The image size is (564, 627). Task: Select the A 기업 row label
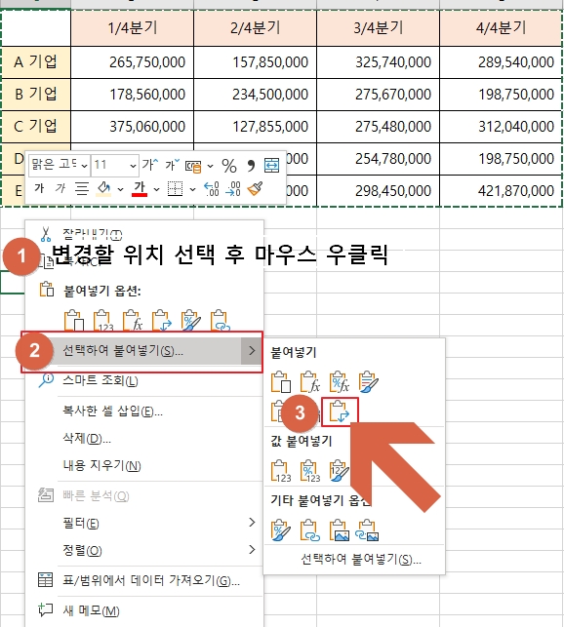(x=36, y=62)
